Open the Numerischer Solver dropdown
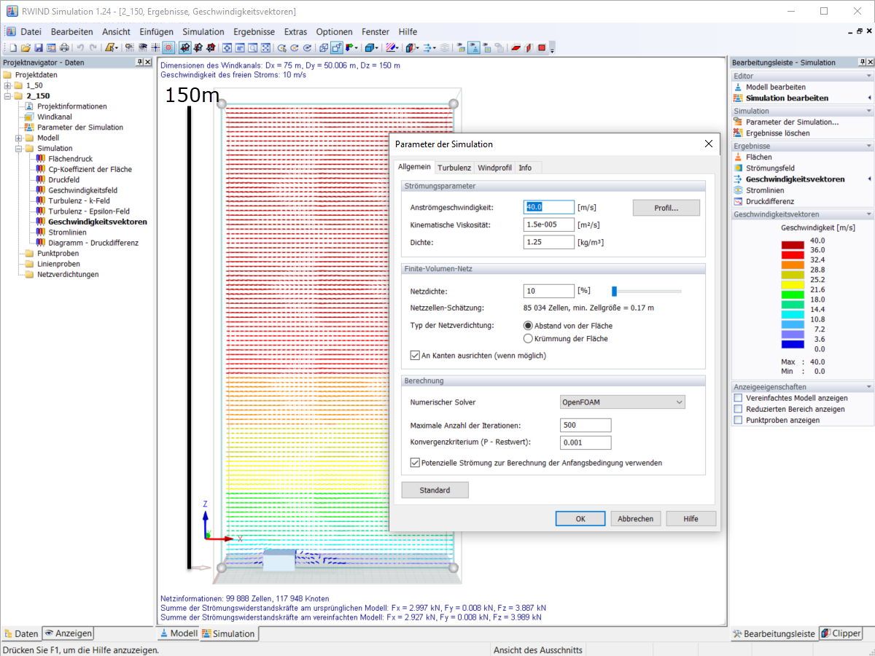Viewport: 875px width, 656px height. click(x=622, y=402)
